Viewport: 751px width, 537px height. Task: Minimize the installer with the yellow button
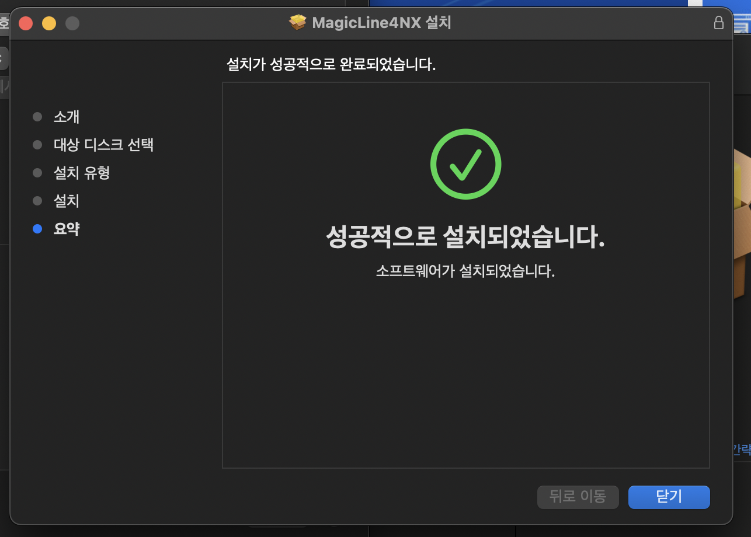click(x=49, y=23)
